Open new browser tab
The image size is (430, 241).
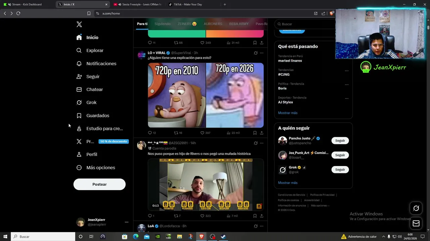pyautogui.click(x=225, y=4)
